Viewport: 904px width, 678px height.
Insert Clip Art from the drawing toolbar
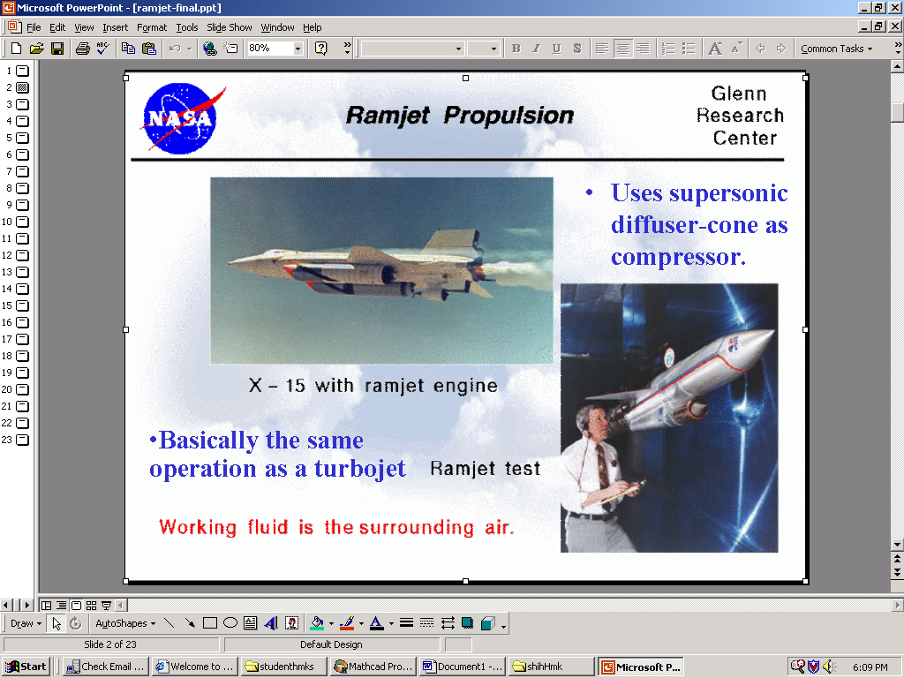coord(291,623)
